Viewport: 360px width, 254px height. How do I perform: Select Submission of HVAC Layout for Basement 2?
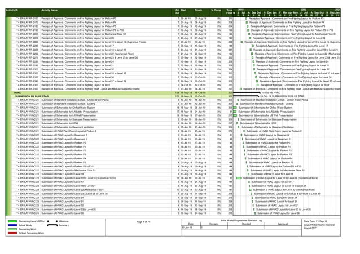[122, 135]
